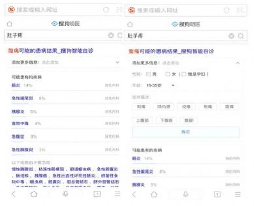Screen dimensions: 254x206
Task: Click the refresh icon in left address bar
Action: click(x=106, y=10)
